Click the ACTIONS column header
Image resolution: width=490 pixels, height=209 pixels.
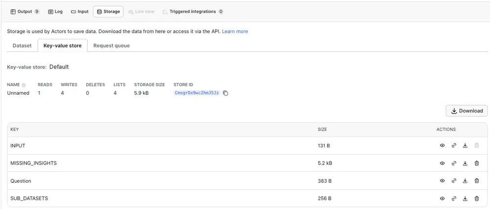pyautogui.click(x=446, y=129)
